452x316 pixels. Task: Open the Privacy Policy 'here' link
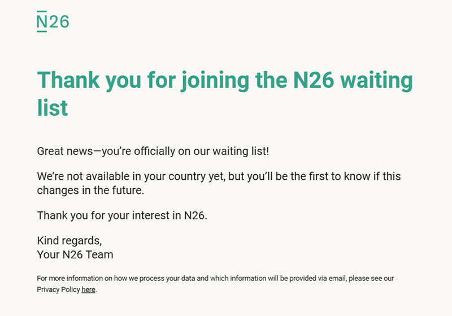[x=88, y=289]
